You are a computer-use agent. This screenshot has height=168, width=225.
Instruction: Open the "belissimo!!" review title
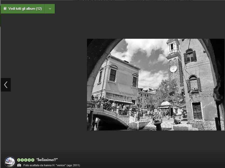click(47, 160)
